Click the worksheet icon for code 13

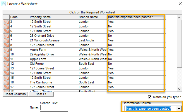6,68
